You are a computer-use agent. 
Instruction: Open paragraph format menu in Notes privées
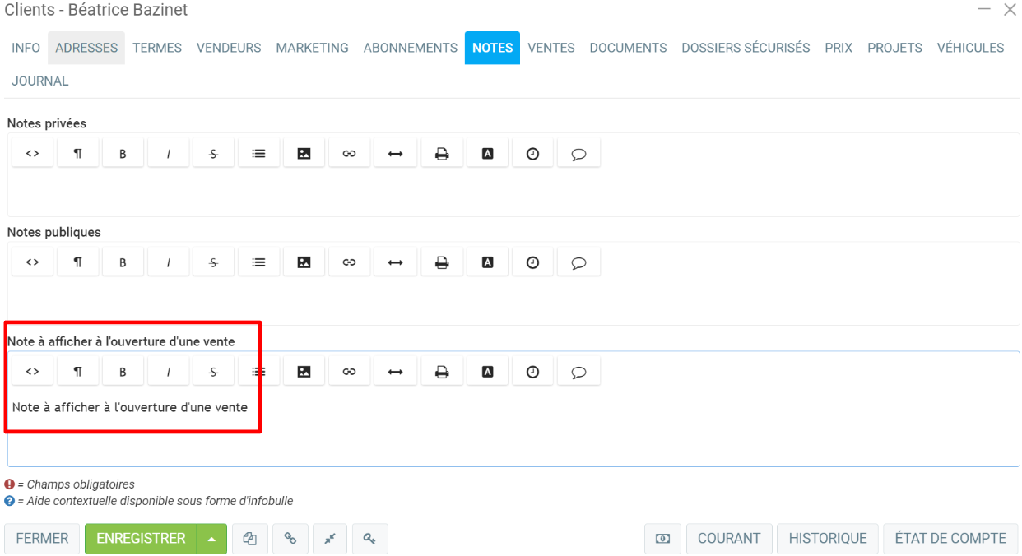coord(77,153)
